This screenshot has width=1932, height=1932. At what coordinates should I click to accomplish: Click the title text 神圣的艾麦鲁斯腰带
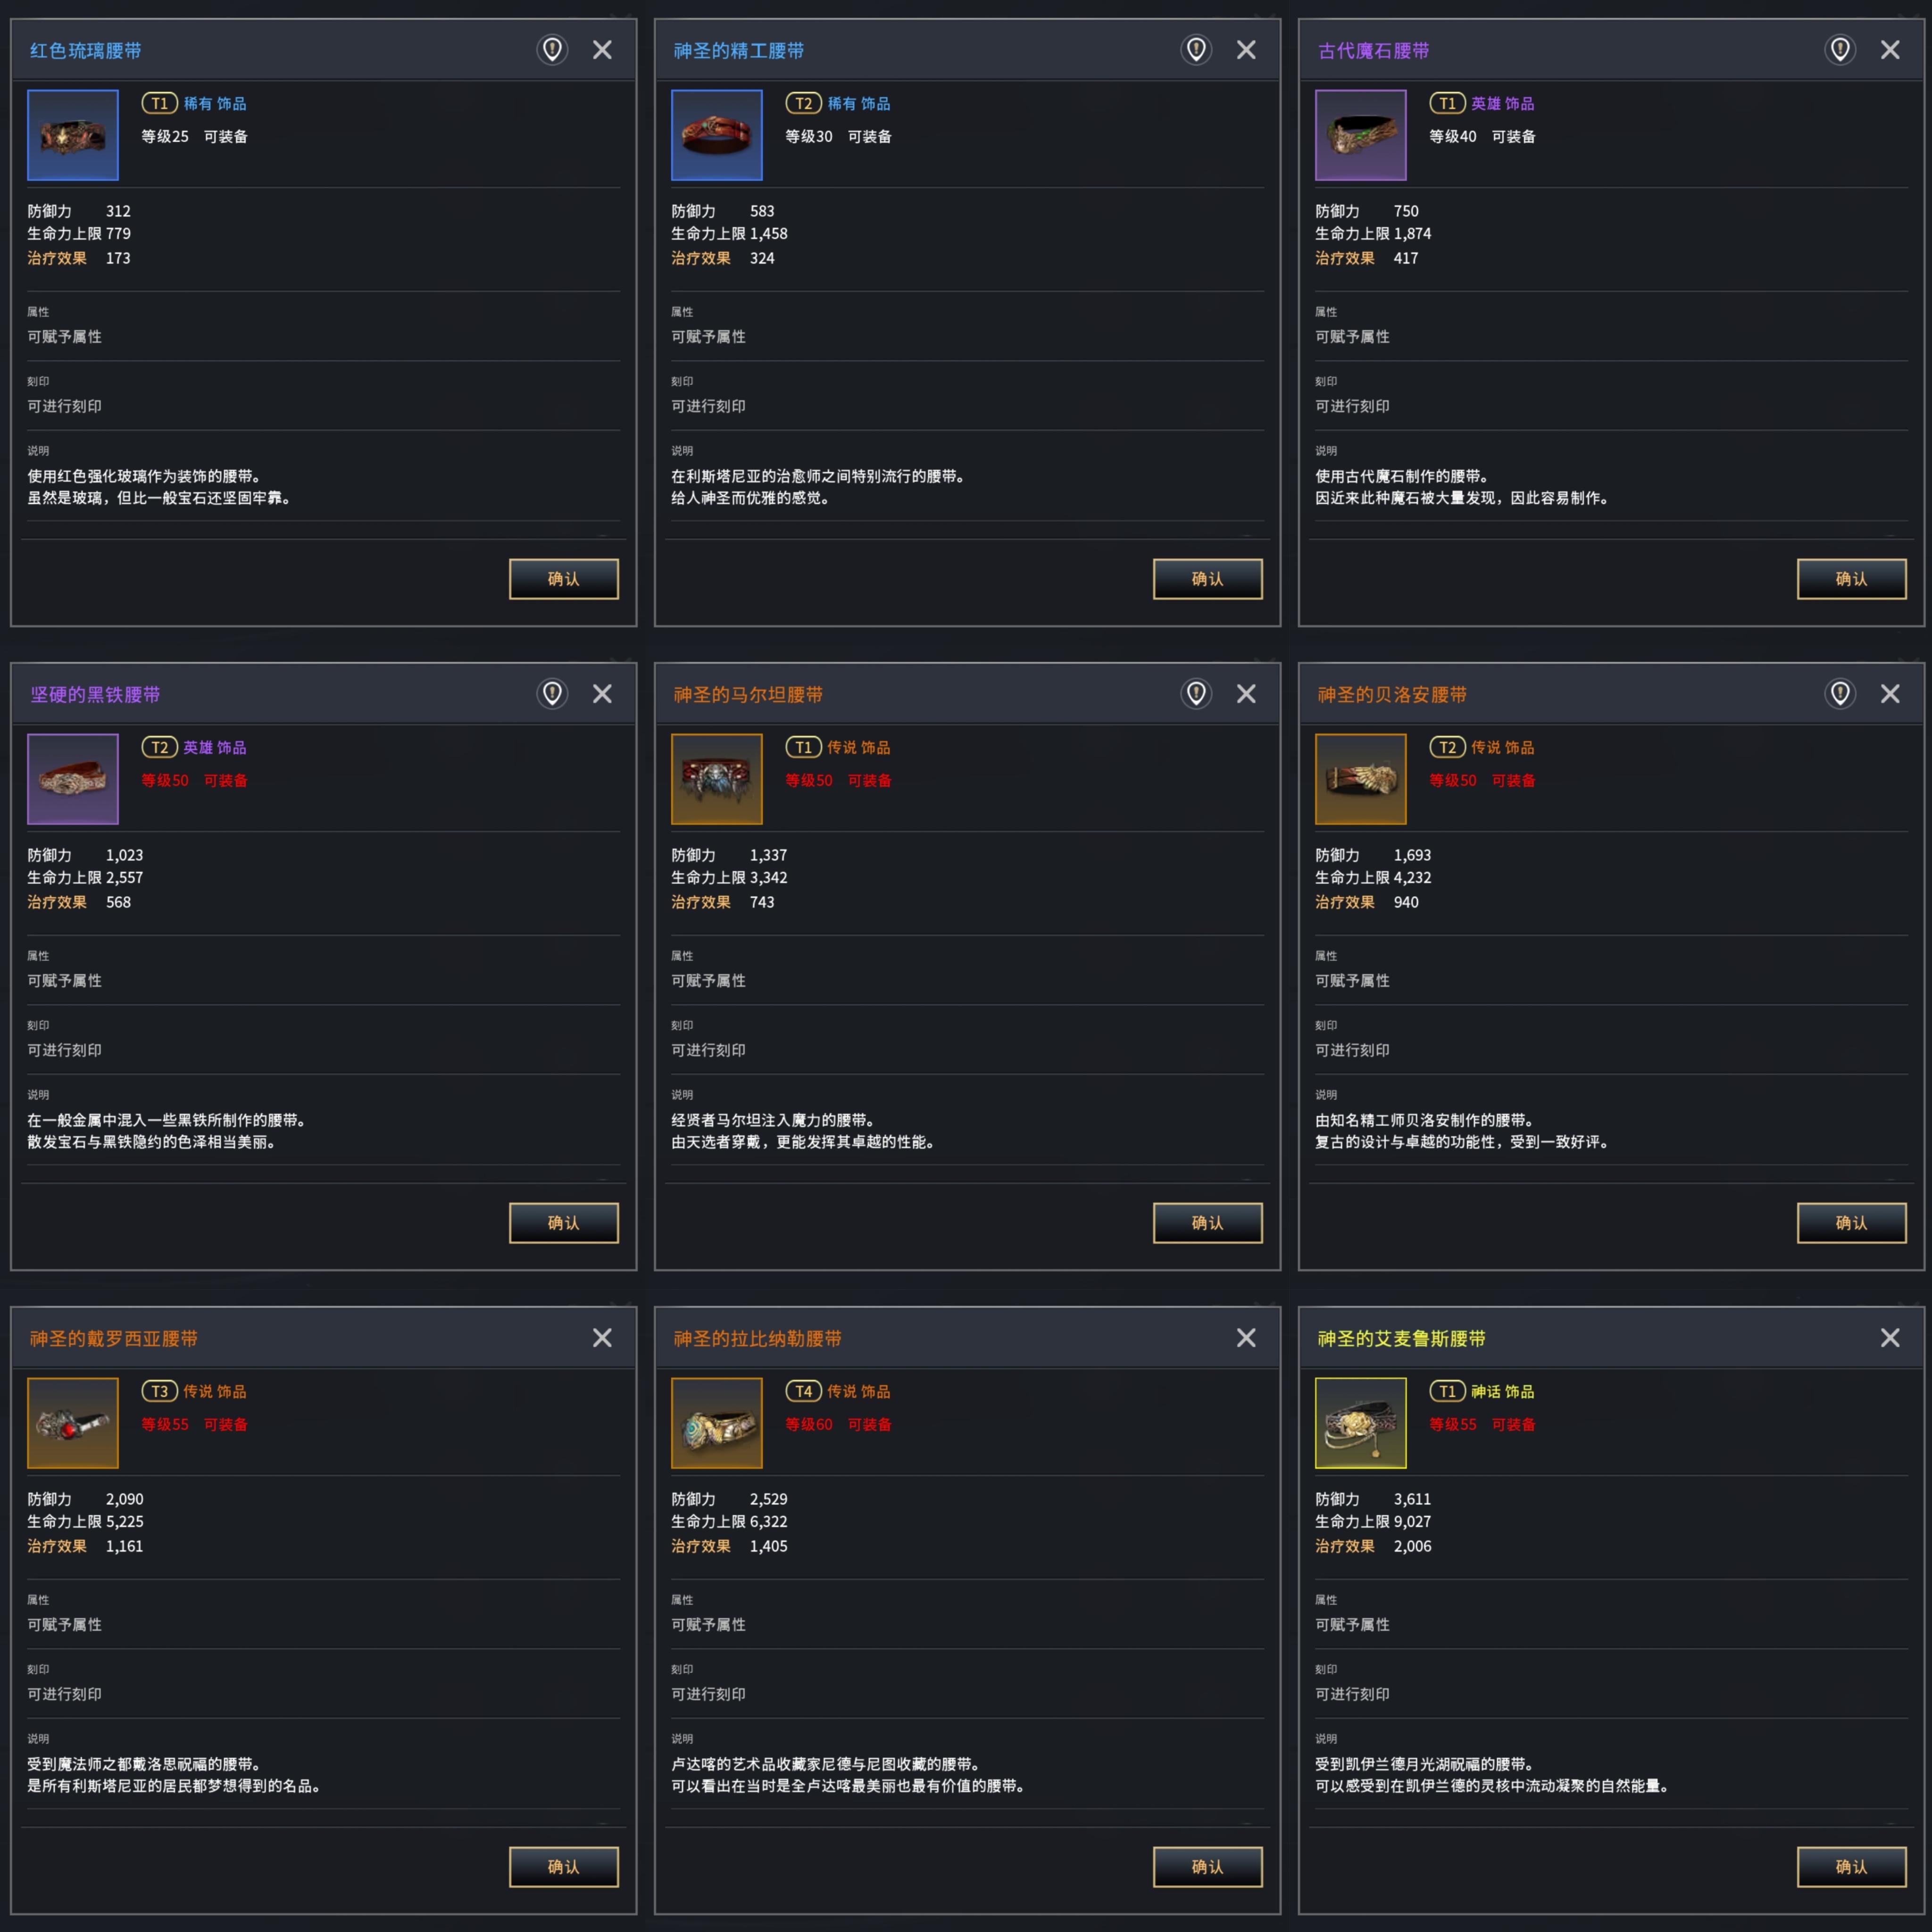(x=1402, y=1338)
